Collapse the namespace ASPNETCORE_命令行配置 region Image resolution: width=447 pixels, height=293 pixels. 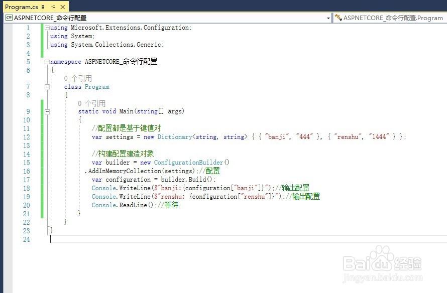tap(47, 61)
